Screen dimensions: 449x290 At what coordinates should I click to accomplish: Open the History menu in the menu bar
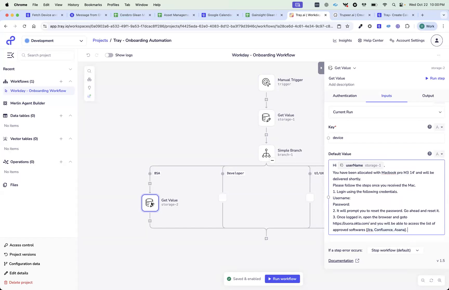click(73, 5)
